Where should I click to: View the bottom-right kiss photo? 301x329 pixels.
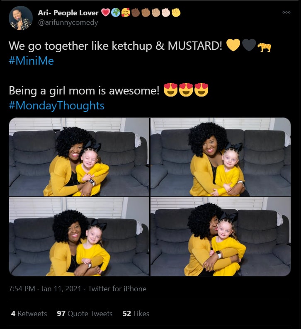coord(221,237)
